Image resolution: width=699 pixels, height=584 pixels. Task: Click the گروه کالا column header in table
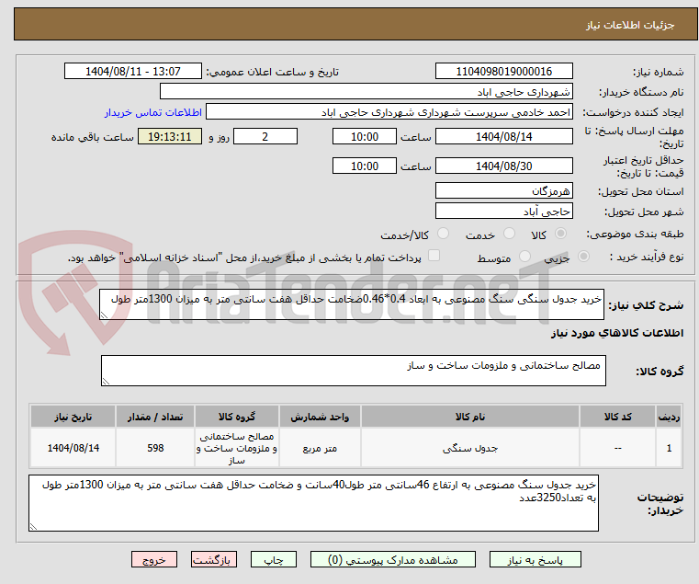point(237,417)
